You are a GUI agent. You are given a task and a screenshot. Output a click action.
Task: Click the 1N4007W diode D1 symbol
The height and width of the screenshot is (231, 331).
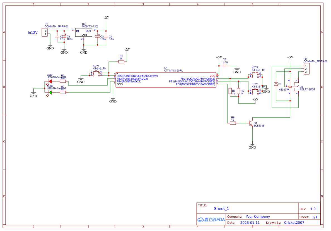pos(276,84)
